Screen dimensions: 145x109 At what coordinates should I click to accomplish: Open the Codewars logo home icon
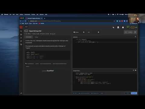coord(21,27)
